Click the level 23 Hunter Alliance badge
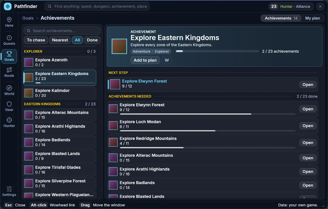 [x=291, y=7]
